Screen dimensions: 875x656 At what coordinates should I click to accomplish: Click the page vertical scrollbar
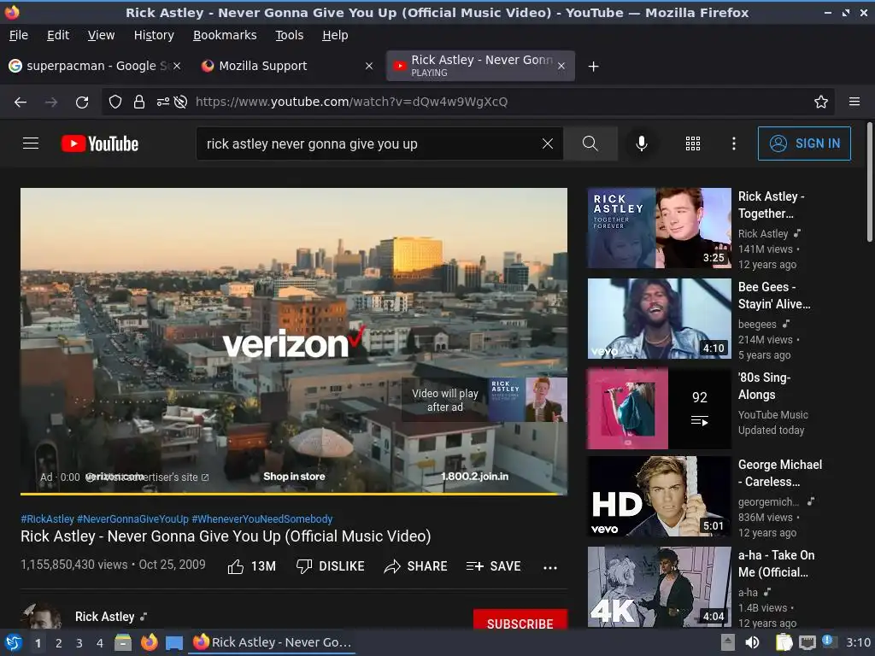point(869,182)
